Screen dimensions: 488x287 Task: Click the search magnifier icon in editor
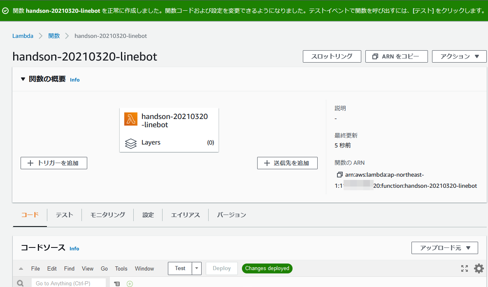point(20,283)
